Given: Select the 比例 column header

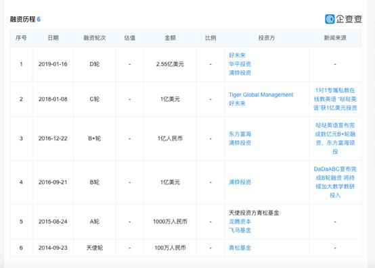Looking at the screenshot, I should point(211,38).
